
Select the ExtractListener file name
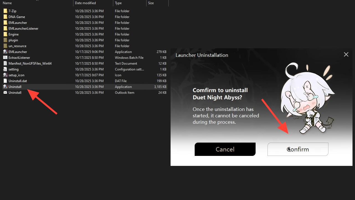coord(19,58)
